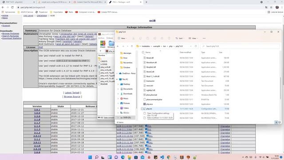
Task: Select the phar.phar.bat file
Action: click(x=152, y=95)
